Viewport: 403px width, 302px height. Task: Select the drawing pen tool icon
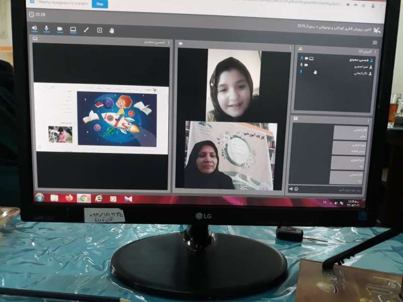pos(86,30)
